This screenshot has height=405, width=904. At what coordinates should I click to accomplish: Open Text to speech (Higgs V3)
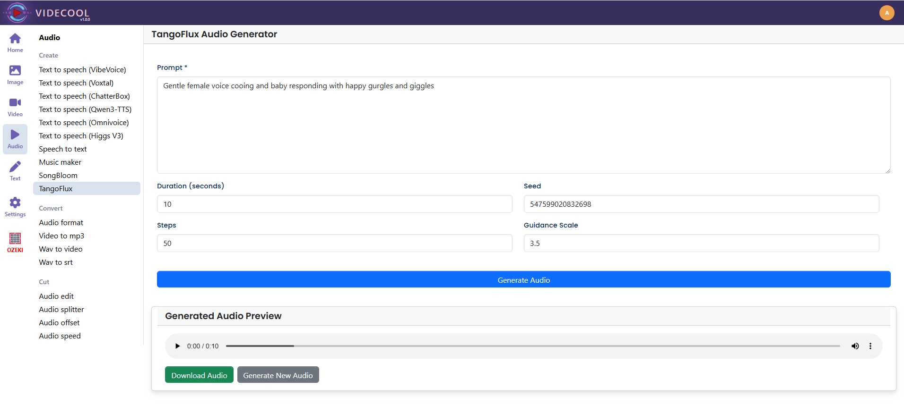click(x=81, y=135)
